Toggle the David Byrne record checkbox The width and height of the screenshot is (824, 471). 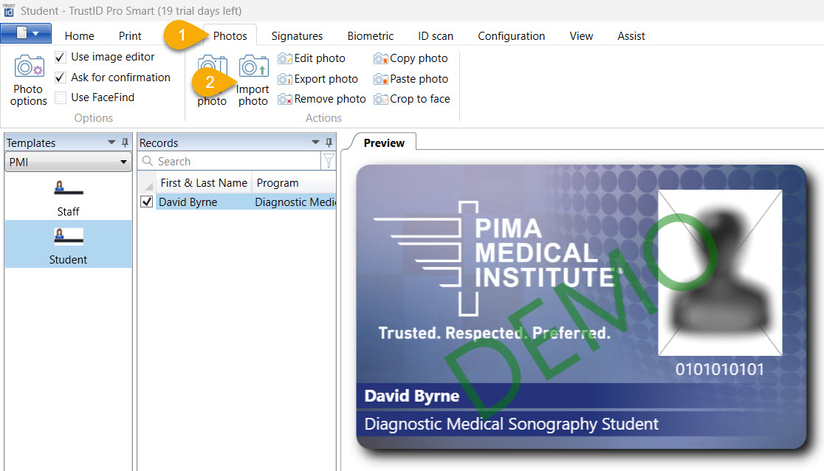[147, 202]
